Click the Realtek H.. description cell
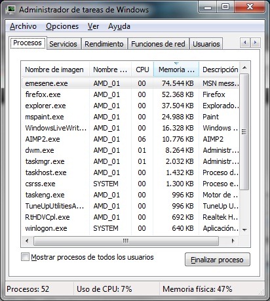 tap(220, 217)
